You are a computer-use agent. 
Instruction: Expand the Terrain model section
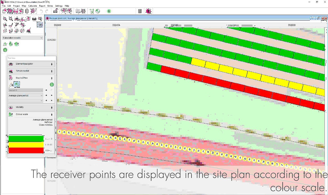tap(31, 71)
